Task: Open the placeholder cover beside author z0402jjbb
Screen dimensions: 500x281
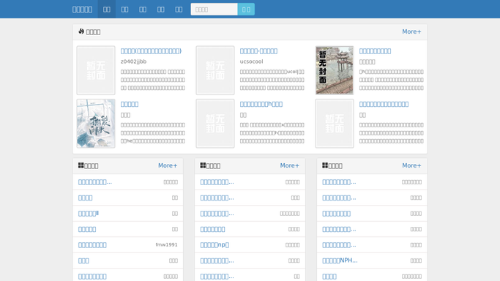Action: (96, 70)
